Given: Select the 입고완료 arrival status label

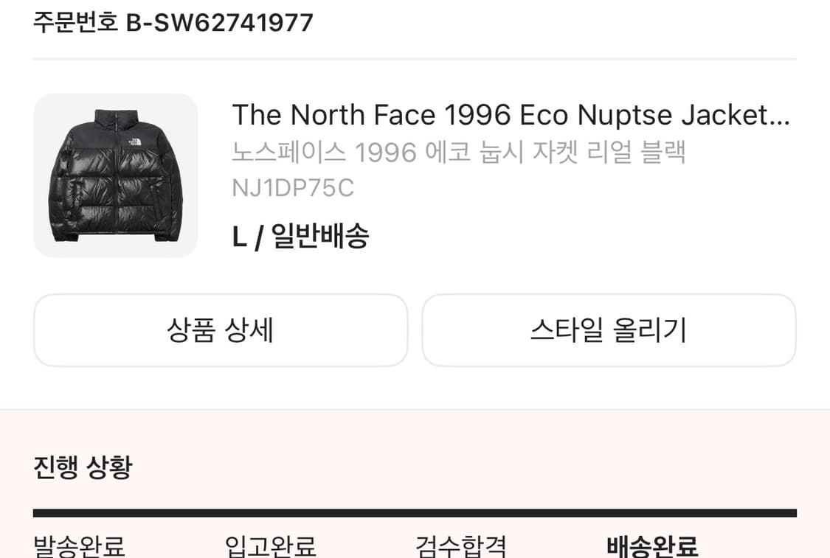Looking at the screenshot, I should coord(270,546).
